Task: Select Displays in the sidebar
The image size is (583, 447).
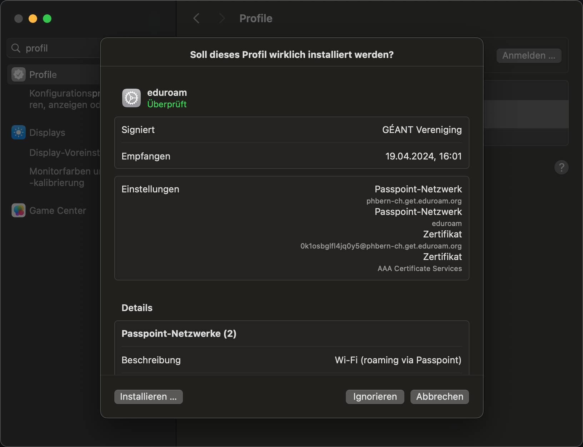Action: [x=47, y=132]
